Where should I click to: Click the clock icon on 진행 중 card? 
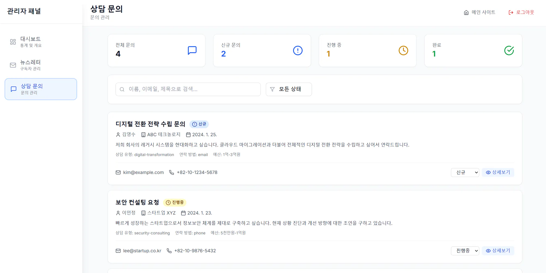click(x=403, y=50)
